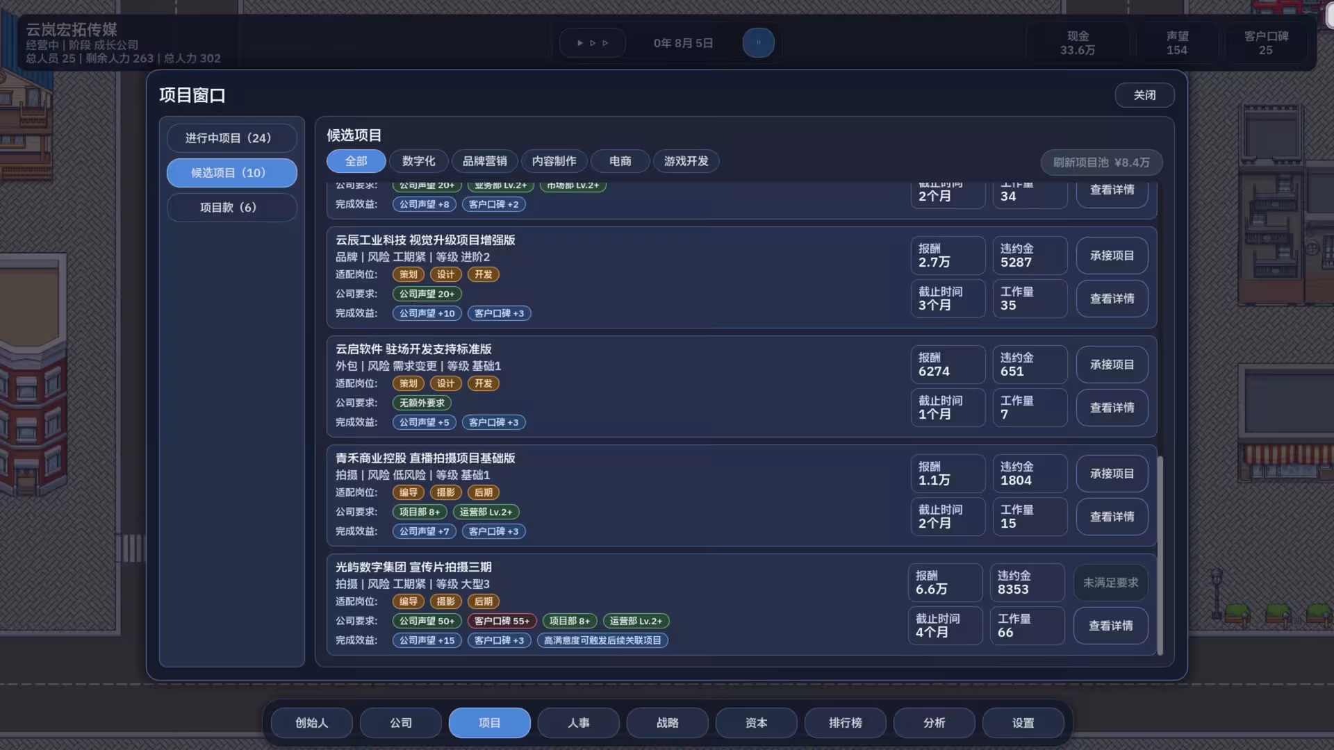Screen dimensions: 1334x750
Task: Open 人事 from bottom navigation
Action: (x=579, y=723)
